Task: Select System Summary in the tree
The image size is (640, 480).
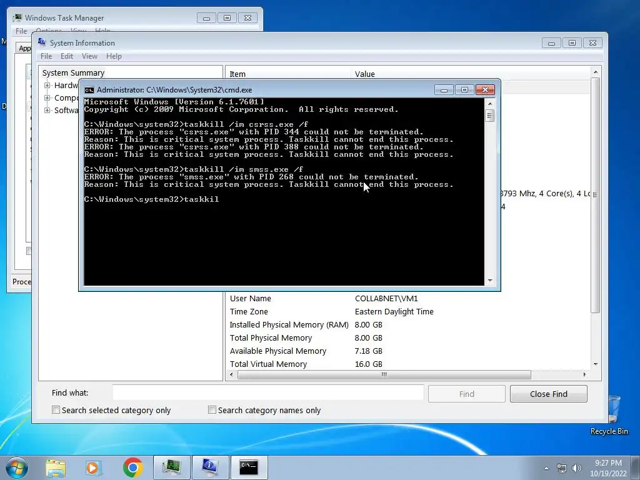Action: pyautogui.click(x=74, y=72)
